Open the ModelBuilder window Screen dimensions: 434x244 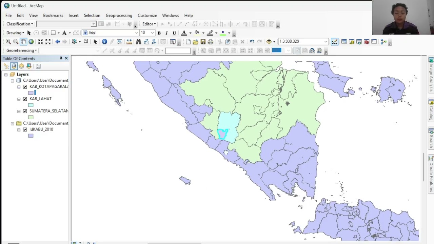tap(383, 41)
